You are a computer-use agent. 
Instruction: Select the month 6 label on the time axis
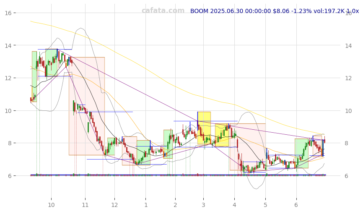tap(296, 205)
